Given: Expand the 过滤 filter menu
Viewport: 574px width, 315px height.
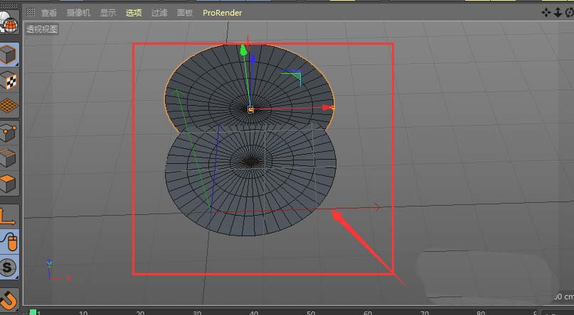Looking at the screenshot, I should (x=159, y=13).
